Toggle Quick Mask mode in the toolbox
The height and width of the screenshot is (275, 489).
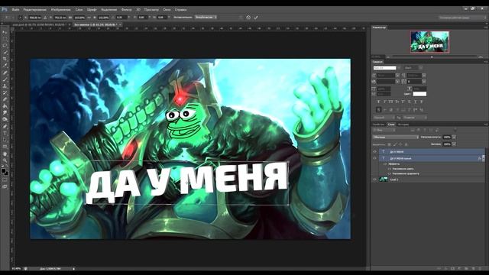pyautogui.click(x=5, y=180)
